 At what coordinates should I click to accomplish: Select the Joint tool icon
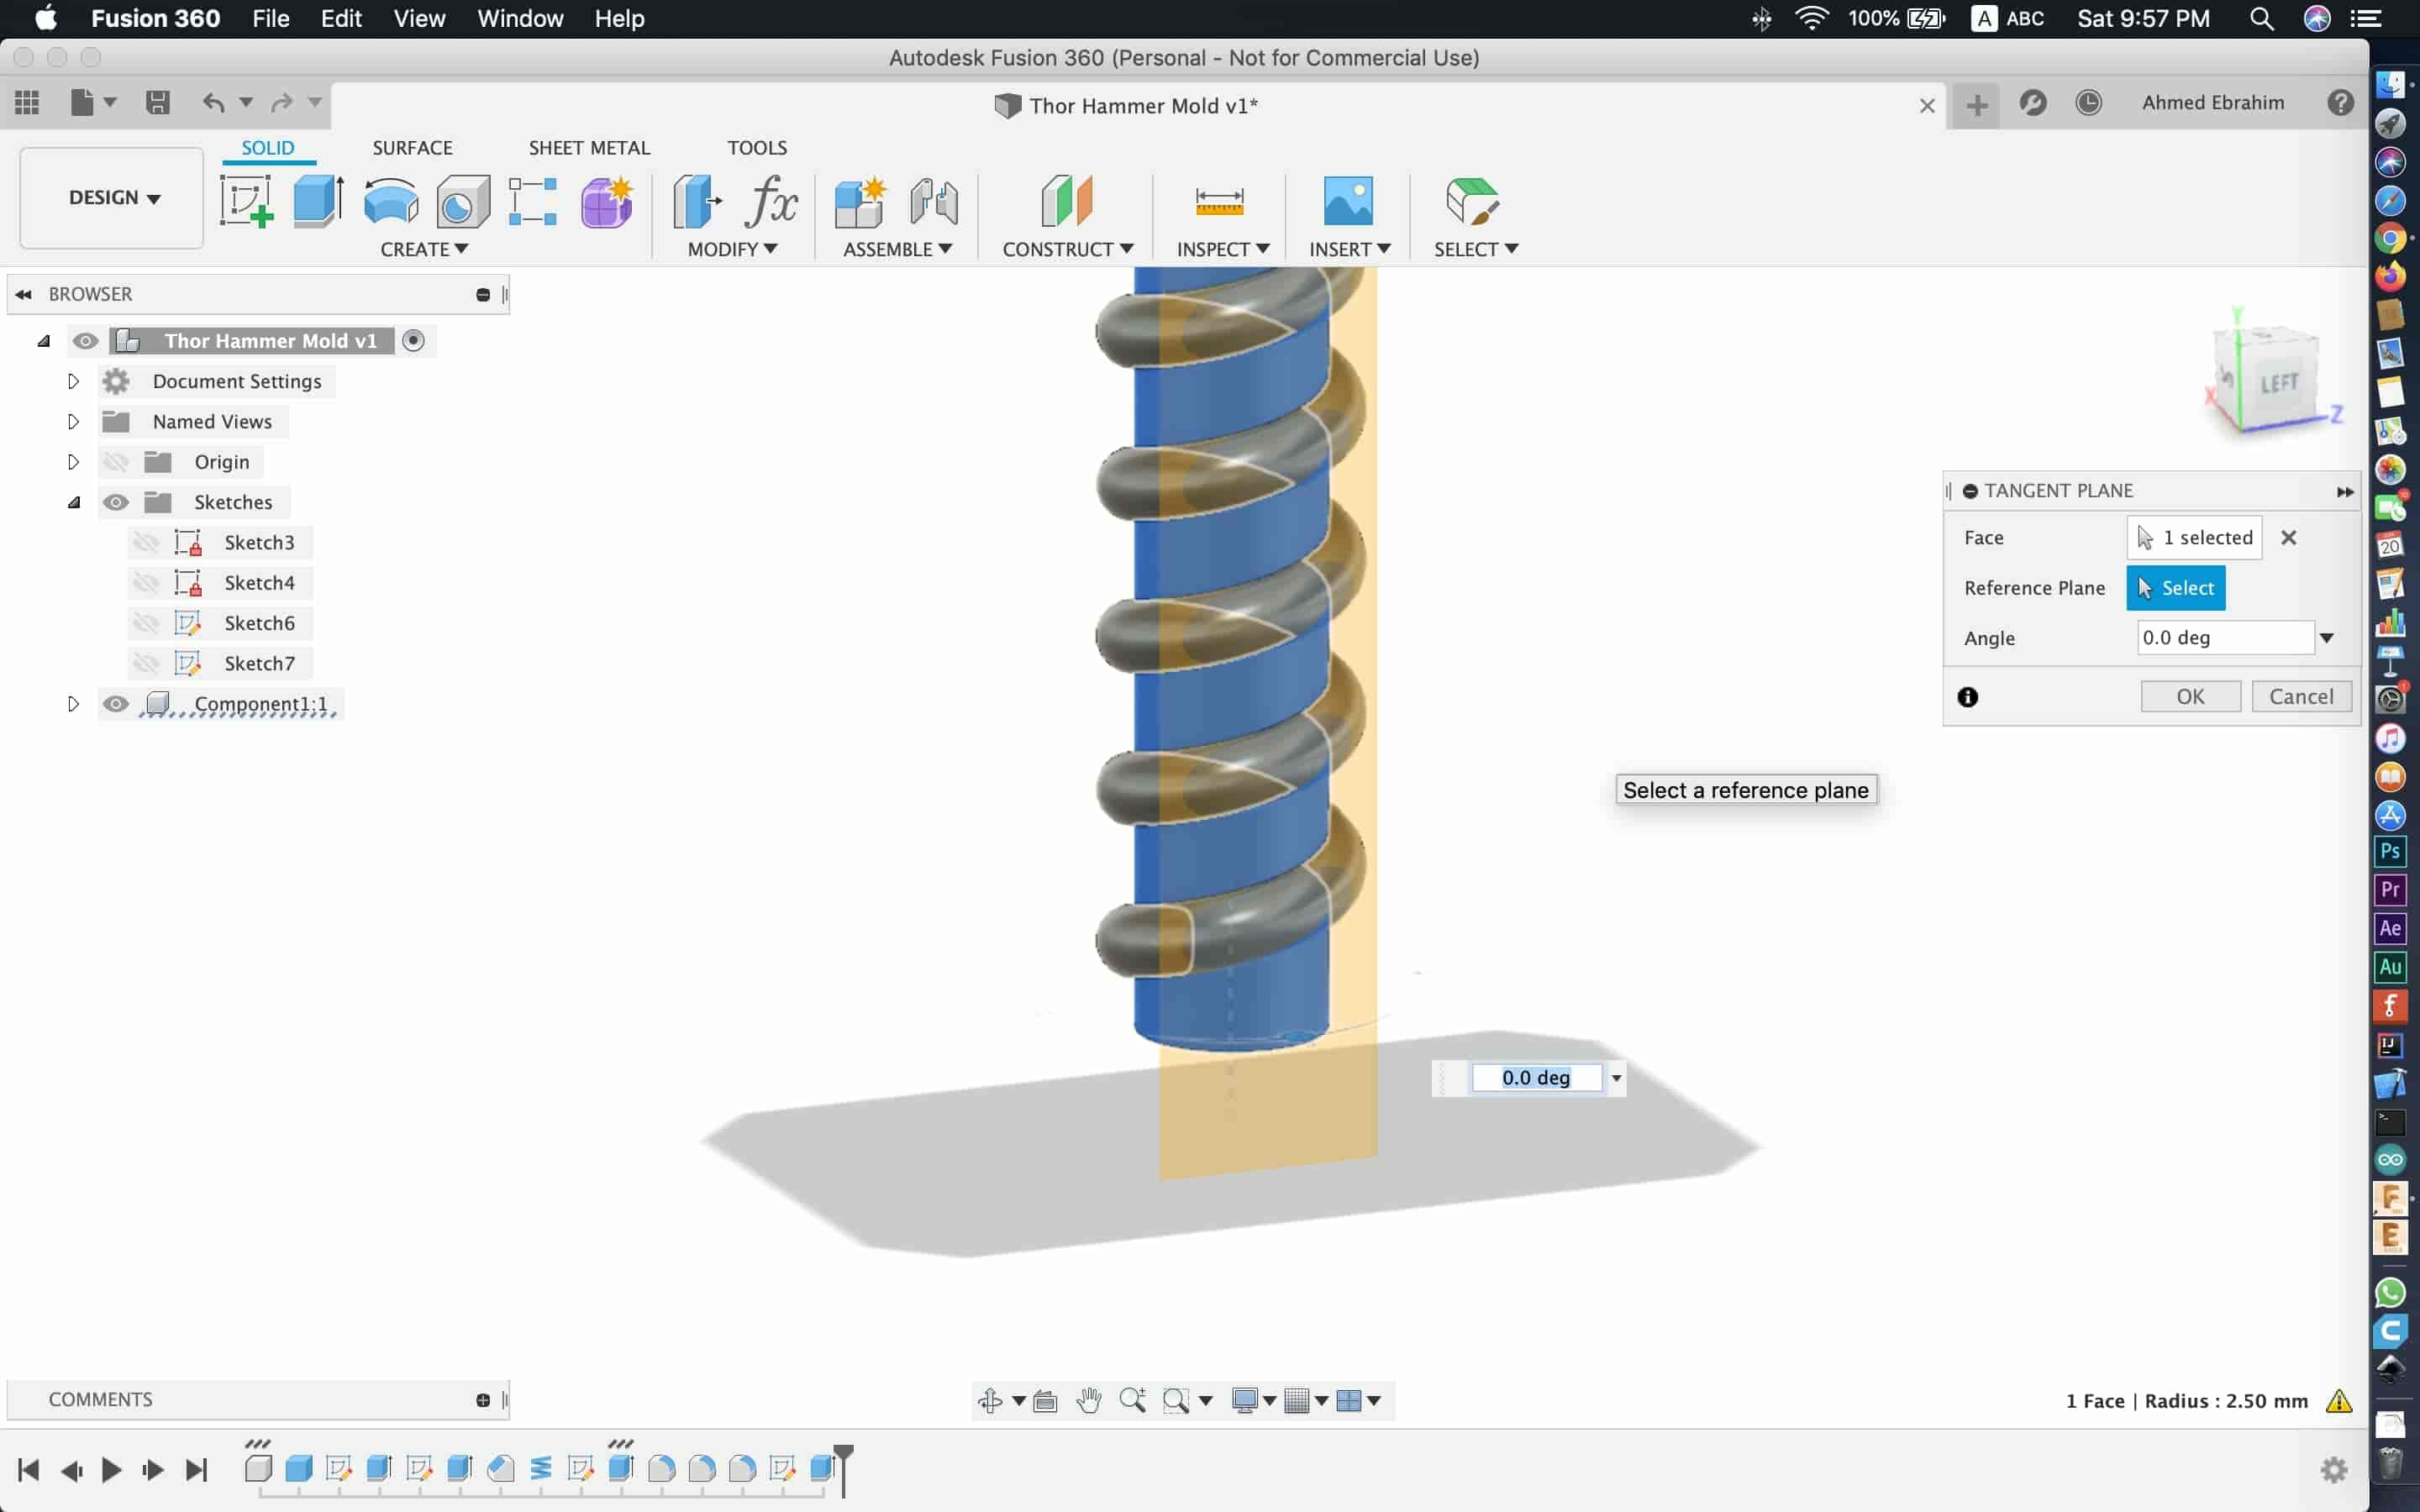(934, 201)
